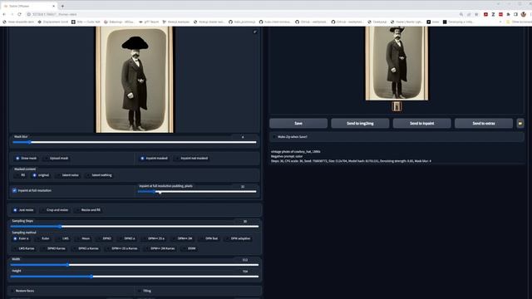Click the generation info text 'Steps: 30, CFG scale'

point(351,161)
